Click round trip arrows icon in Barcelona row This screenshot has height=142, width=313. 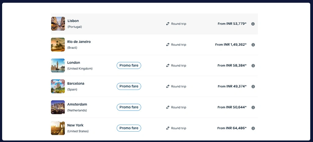tap(168, 86)
